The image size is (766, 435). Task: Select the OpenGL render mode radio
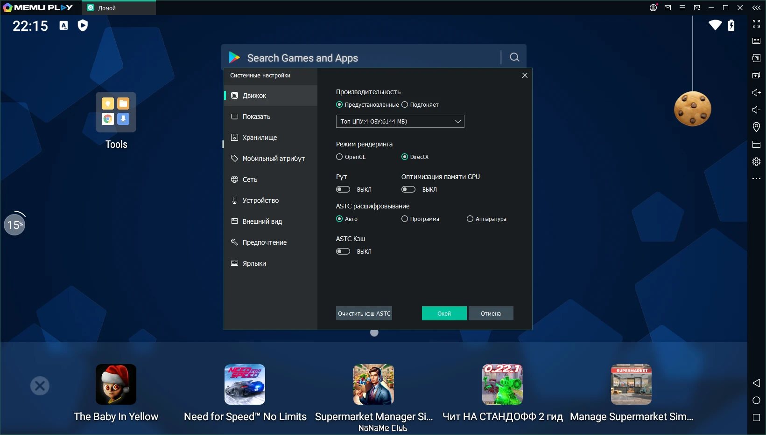pyautogui.click(x=339, y=157)
